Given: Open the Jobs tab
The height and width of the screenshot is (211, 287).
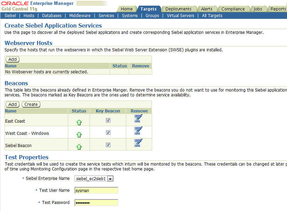Looking at the screenshot, I should coord(258,9).
